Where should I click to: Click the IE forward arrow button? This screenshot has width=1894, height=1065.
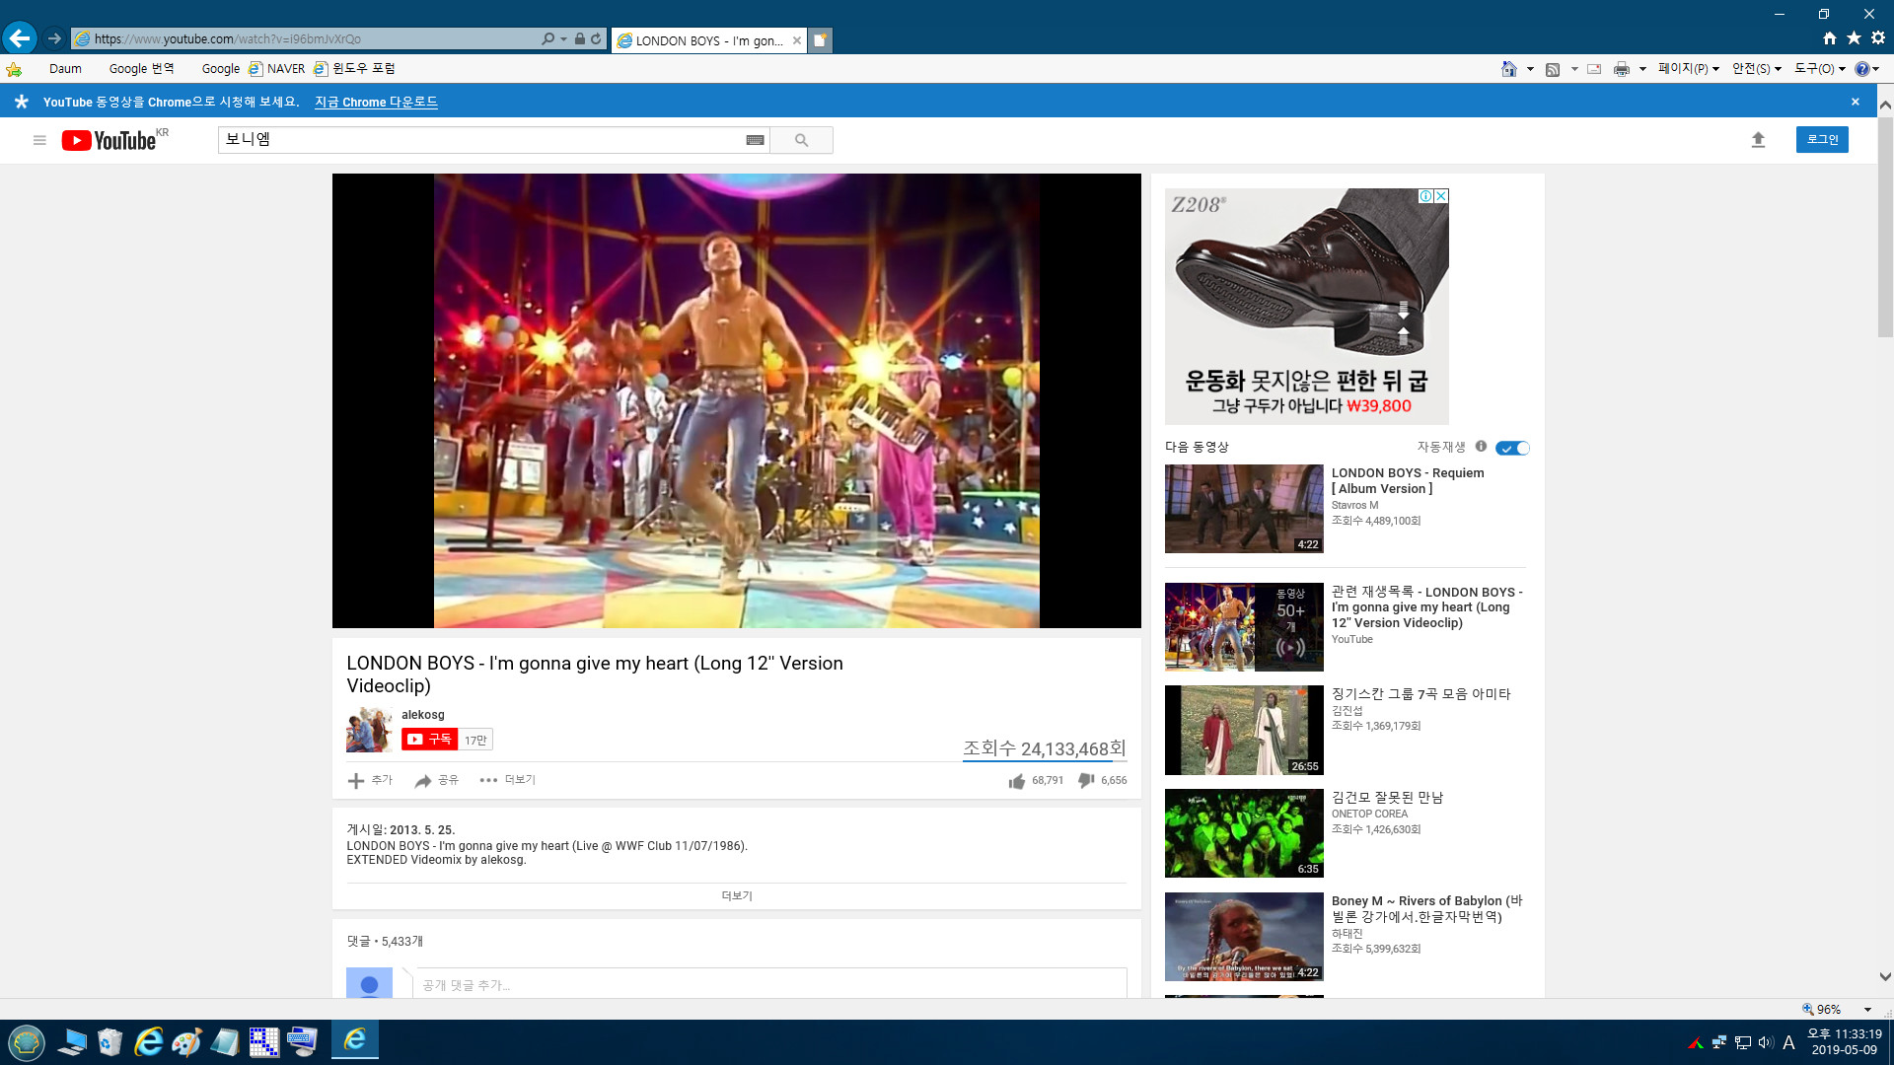pos(54,38)
